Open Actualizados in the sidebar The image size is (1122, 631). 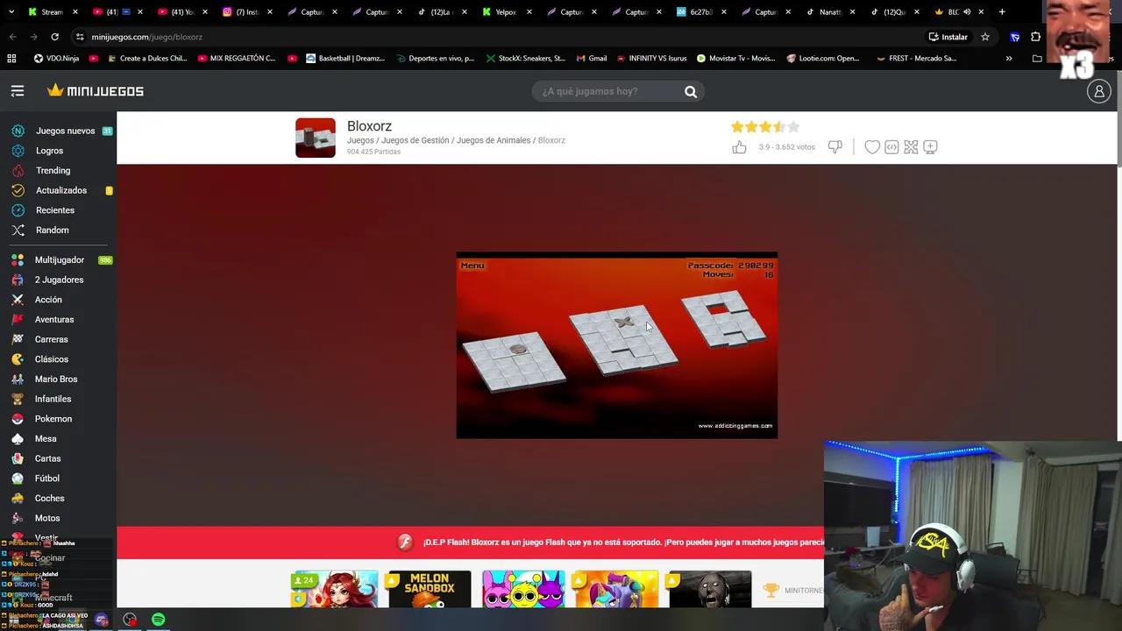[61, 190]
